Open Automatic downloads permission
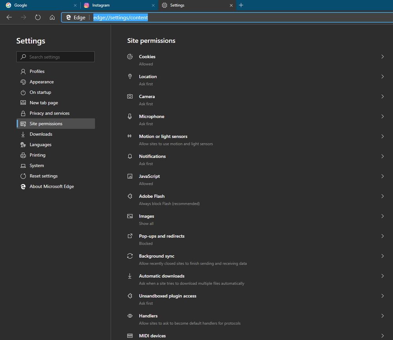Screen dimensions: 393x340 click(255, 279)
